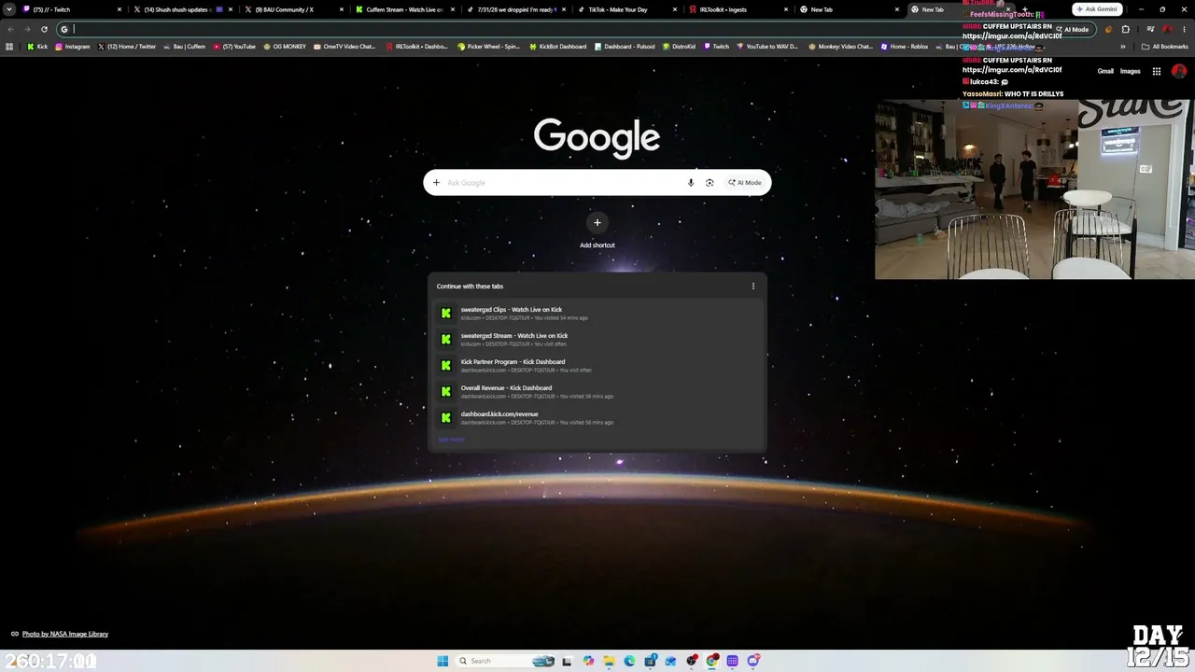Open sweatergxd Stream - Watch Live on Kick

pyautogui.click(x=597, y=340)
